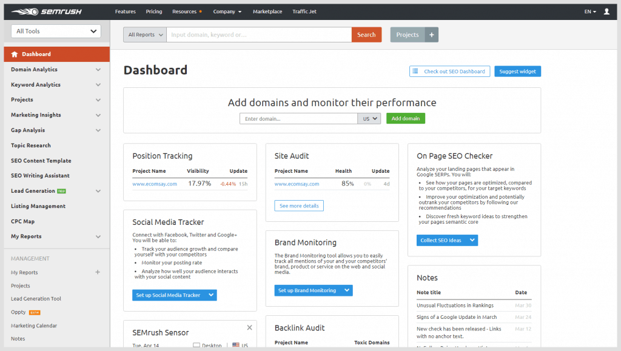Click the US flag icon in Sensor widget
Viewport: 621px width, 351px height.
point(236,345)
